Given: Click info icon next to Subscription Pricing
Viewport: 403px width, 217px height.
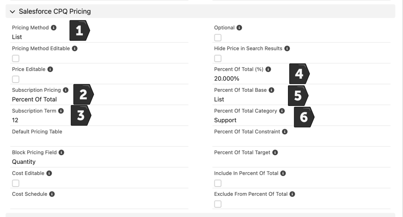Looking at the screenshot, I should tap(66, 90).
